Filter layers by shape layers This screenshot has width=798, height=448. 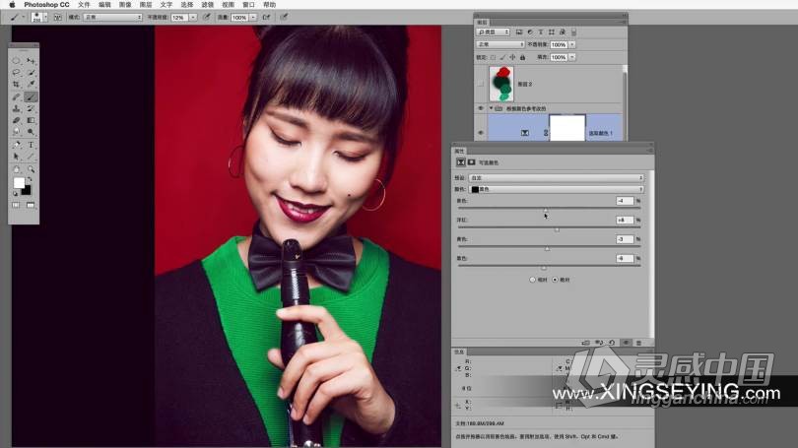pos(552,32)
